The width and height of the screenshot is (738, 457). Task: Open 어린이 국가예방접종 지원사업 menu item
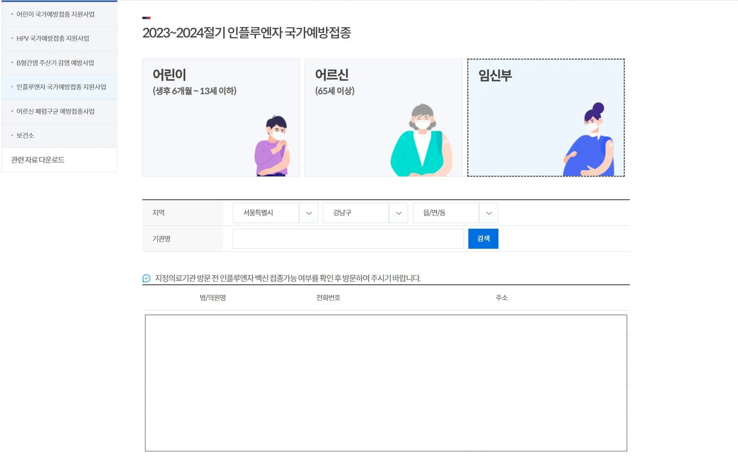59,14
